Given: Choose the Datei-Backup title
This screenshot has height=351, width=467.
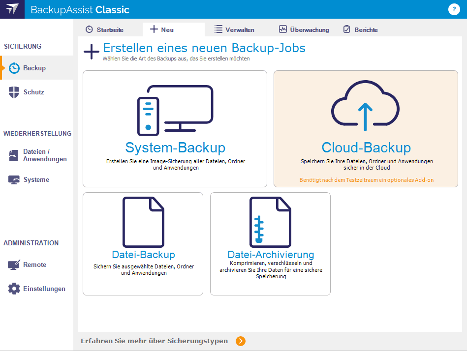Looking at the screenshot, I should (x=143, y=255).
